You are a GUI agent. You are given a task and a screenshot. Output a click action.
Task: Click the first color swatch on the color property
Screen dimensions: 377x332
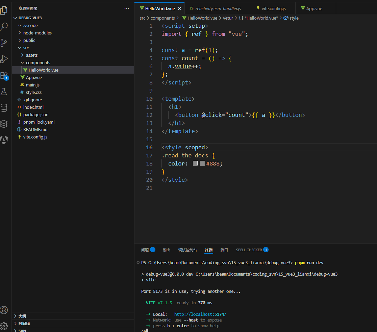tap(195, 163)
